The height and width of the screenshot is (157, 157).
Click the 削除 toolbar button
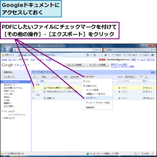point(65,77)
